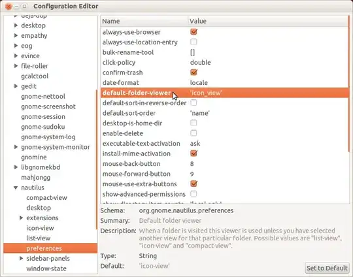This screenshot has width=353, height=277.
Task: Edit the click-policy value double
Action: click(x=201, y=62)
